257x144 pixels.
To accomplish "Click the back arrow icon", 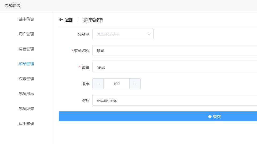I will coord(61,20).
